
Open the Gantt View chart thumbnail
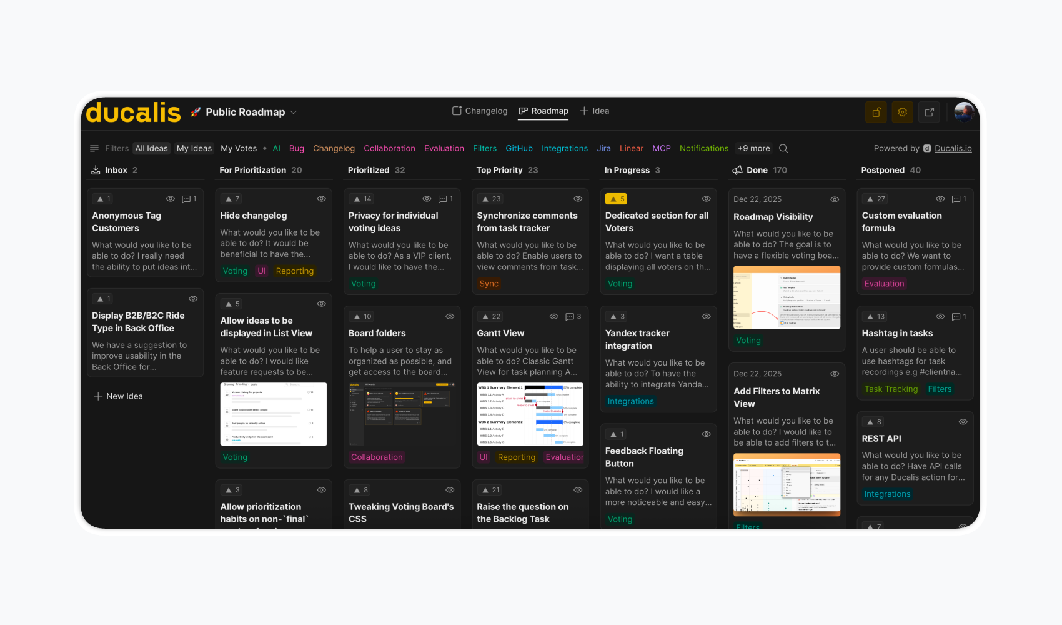pos(530,414)
